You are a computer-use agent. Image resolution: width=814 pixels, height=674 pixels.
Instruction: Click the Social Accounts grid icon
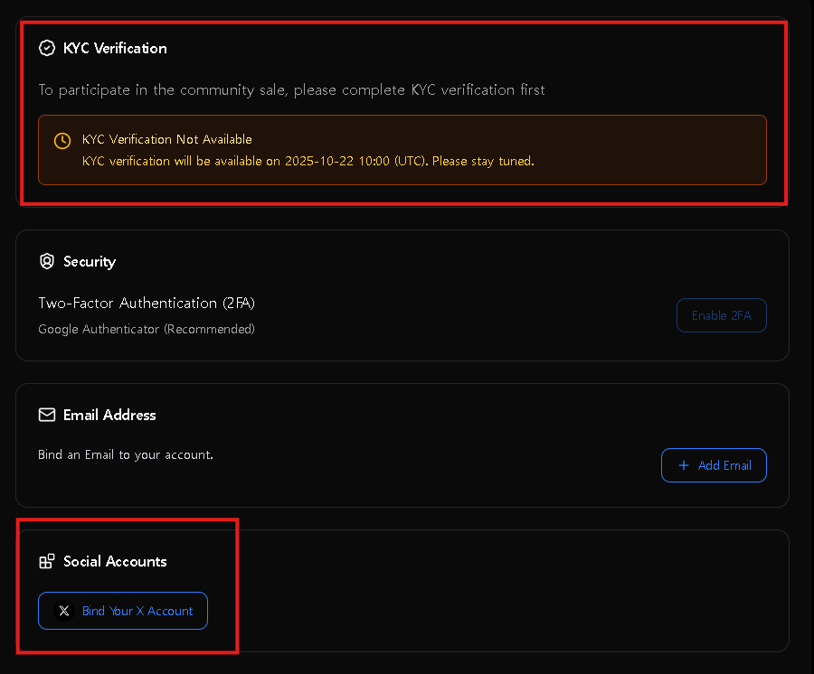(47, 561)
